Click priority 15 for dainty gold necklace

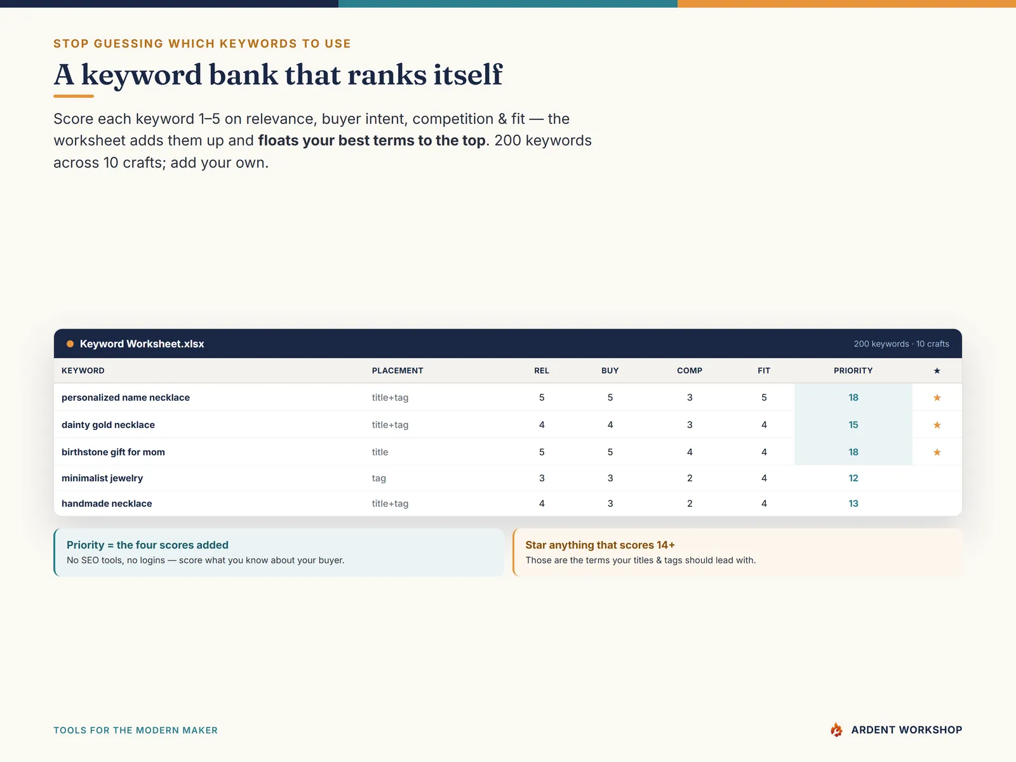coord(853,425)
